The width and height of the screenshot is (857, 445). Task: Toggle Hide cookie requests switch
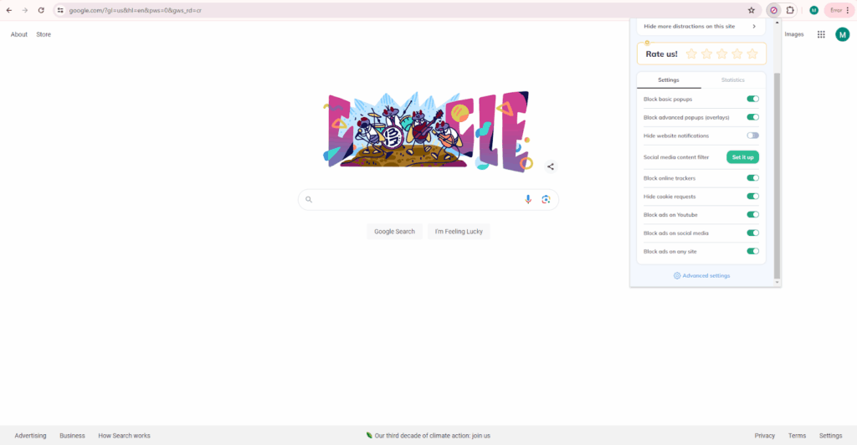[x=752, y=197]
